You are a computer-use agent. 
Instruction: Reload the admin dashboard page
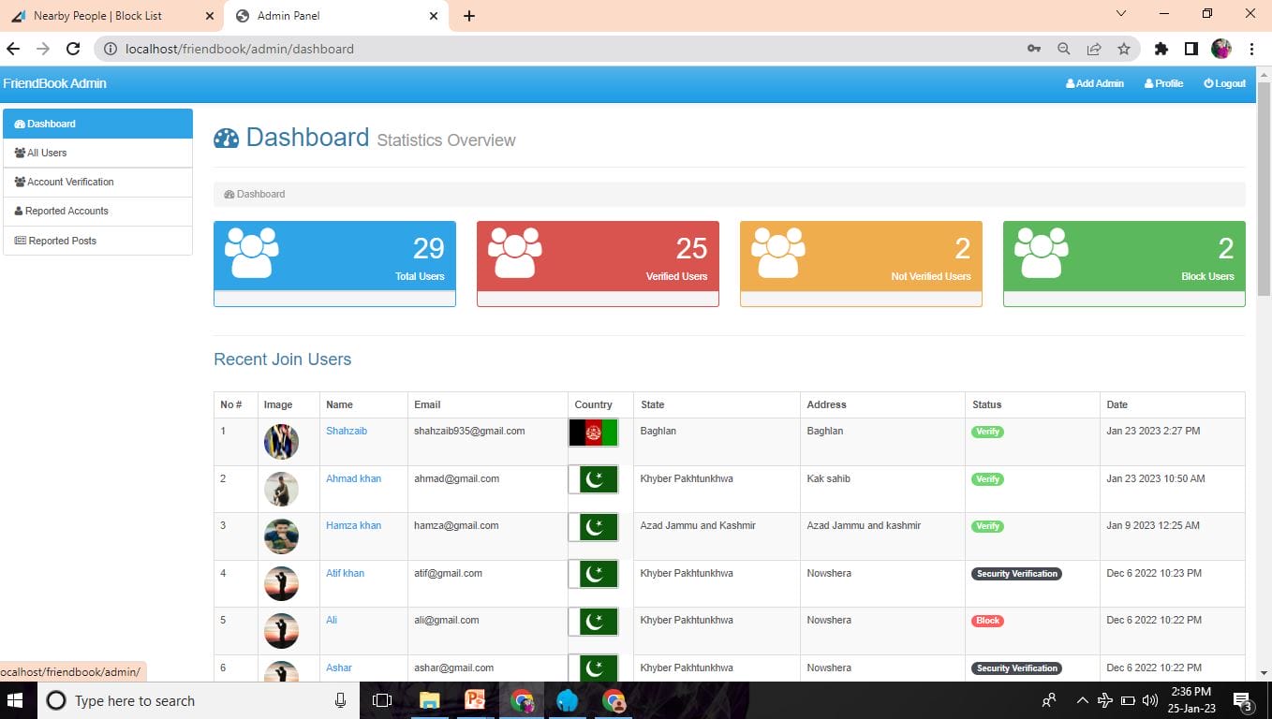pos(73,49)
